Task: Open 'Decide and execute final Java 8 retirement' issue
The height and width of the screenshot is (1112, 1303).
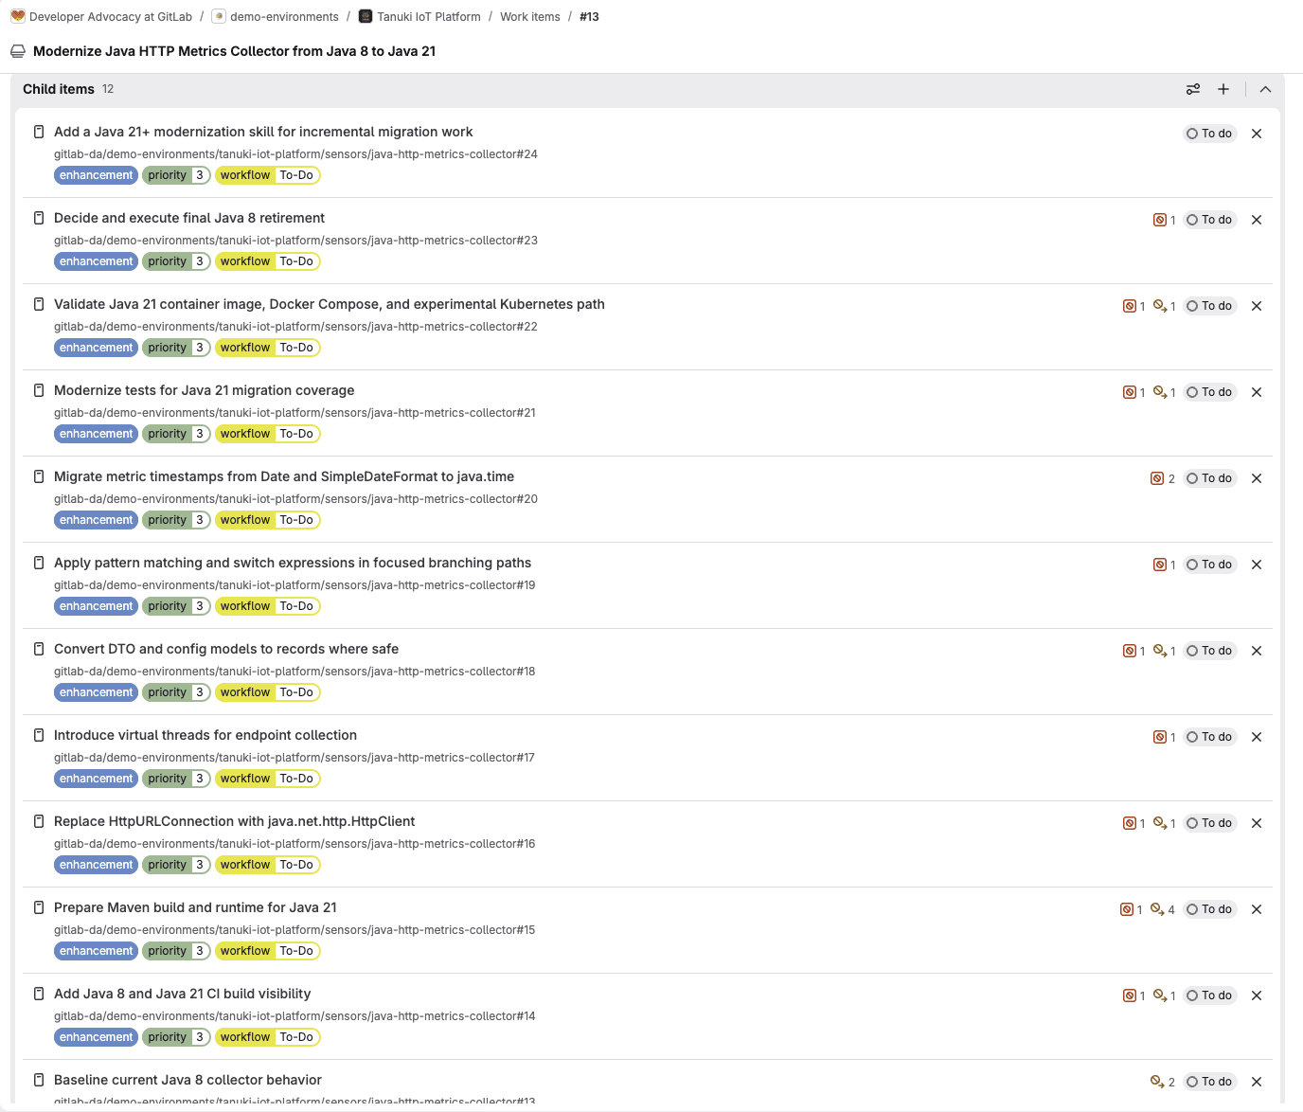Action: click(x=189, y=218)
